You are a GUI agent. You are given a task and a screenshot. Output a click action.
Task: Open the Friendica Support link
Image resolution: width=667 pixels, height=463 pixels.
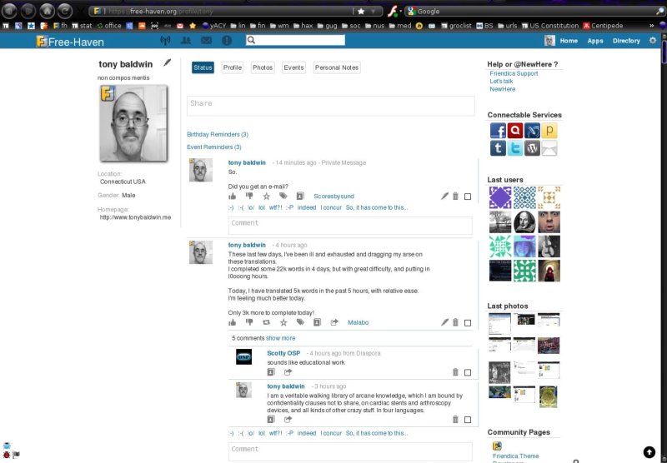(x=514, y=74)
